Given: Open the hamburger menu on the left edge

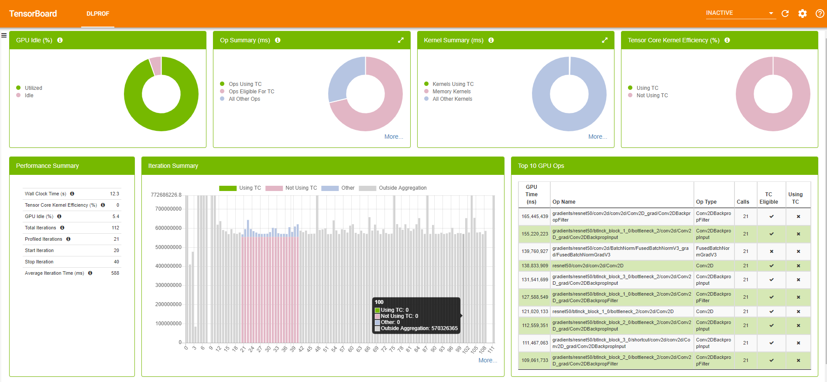Looking at the screenshot, I should tap(4, 35).
